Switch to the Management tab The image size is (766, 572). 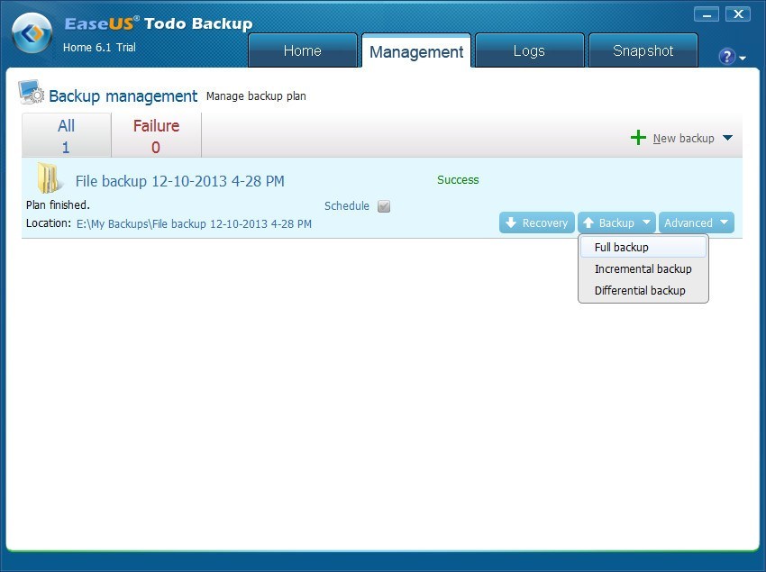(x=416, y=51)
